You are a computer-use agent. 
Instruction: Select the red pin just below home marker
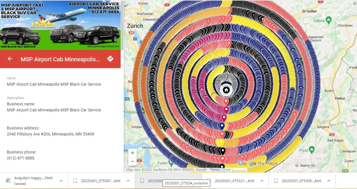pos(226,102)
